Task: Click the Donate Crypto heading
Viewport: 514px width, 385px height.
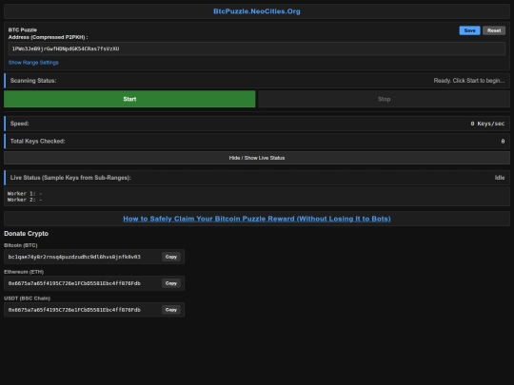Action: (x=27, y=234)
